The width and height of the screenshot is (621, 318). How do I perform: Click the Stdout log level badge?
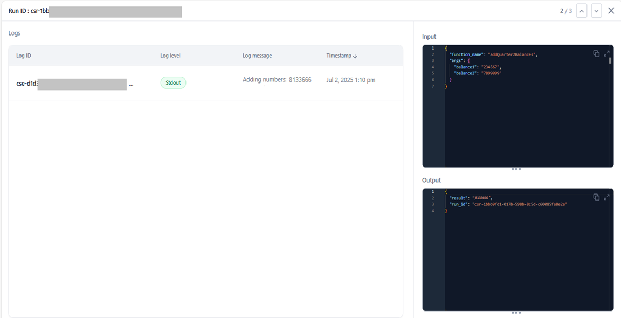pyautogui.click(x=173, y=82)
